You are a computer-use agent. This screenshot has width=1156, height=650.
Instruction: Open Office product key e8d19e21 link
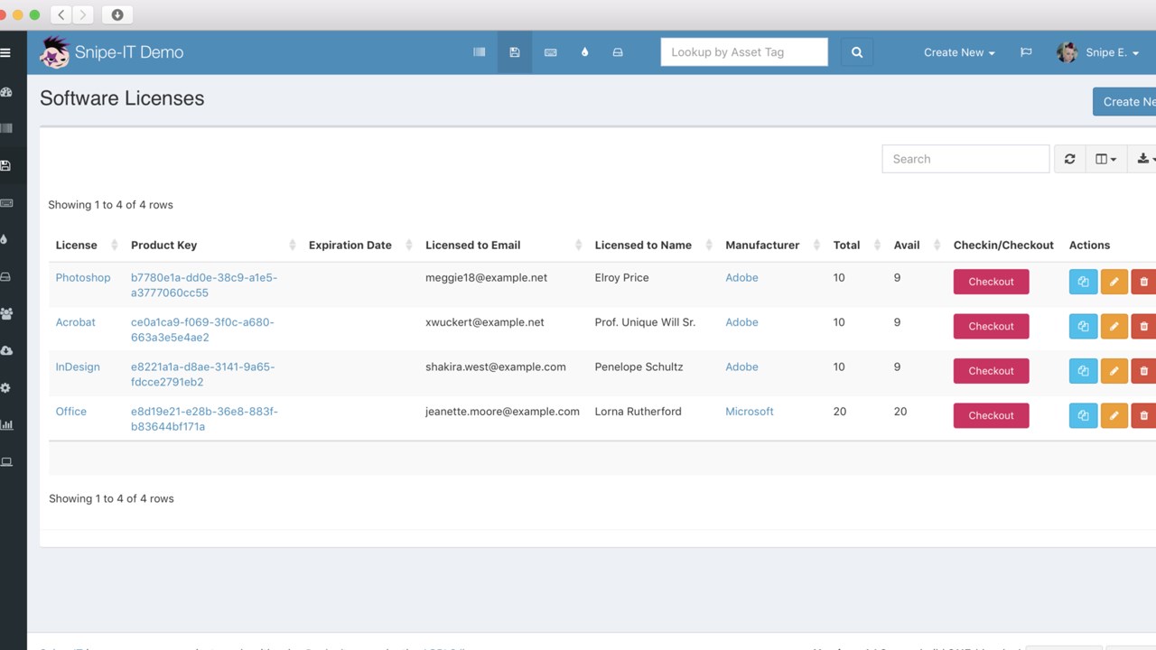pos(205,419)
